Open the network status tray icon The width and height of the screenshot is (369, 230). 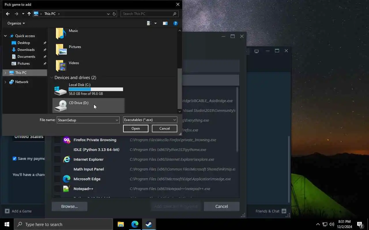point(325,224)
